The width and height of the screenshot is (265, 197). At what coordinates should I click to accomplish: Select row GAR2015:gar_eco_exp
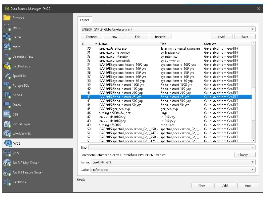(x=166, y=109)
